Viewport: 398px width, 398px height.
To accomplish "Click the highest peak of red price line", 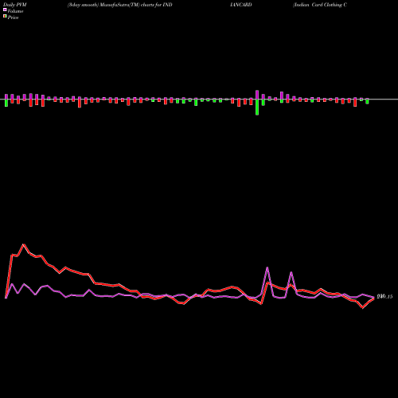I will [24, 244].
